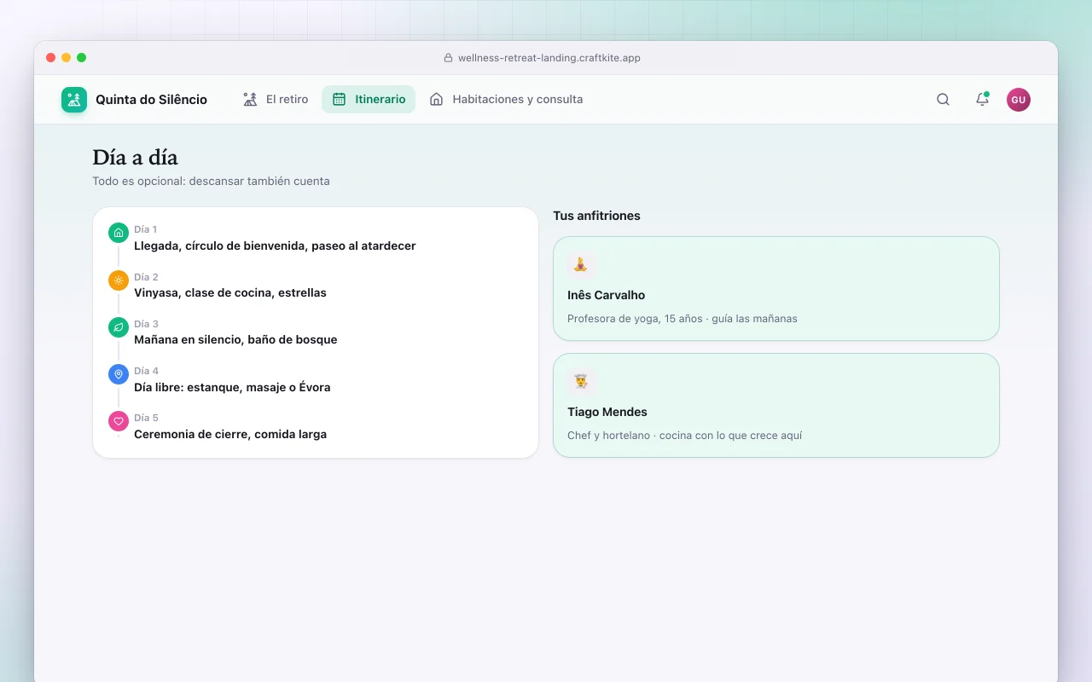This screenshot has height=682, width=1092.
Task: Click the wellness-retreat-landing.craftkite.app address
Action: point(549,58)
